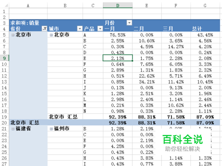Select the cell showing 34.21%
222x166 pixels.
tap(147, 82)
